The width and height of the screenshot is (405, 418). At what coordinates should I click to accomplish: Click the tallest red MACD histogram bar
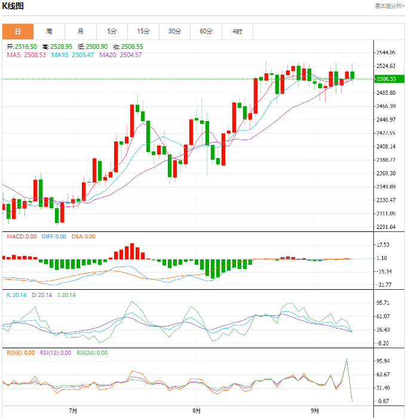point(132,251)
